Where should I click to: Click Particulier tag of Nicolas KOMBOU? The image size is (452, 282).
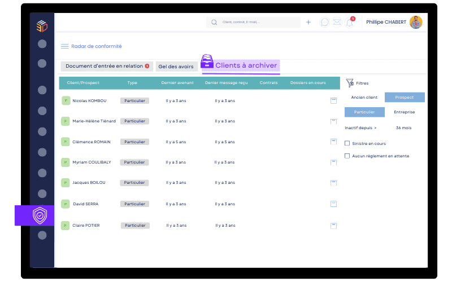(x=134, y=101)
